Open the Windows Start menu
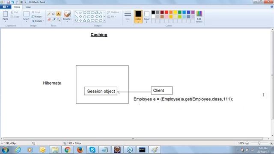 click(x=5, y=150)
